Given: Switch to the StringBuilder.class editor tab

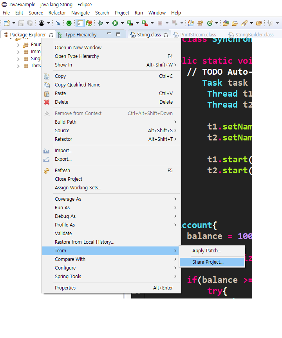Looking at the screenshot, I should [x=251, y=35].
